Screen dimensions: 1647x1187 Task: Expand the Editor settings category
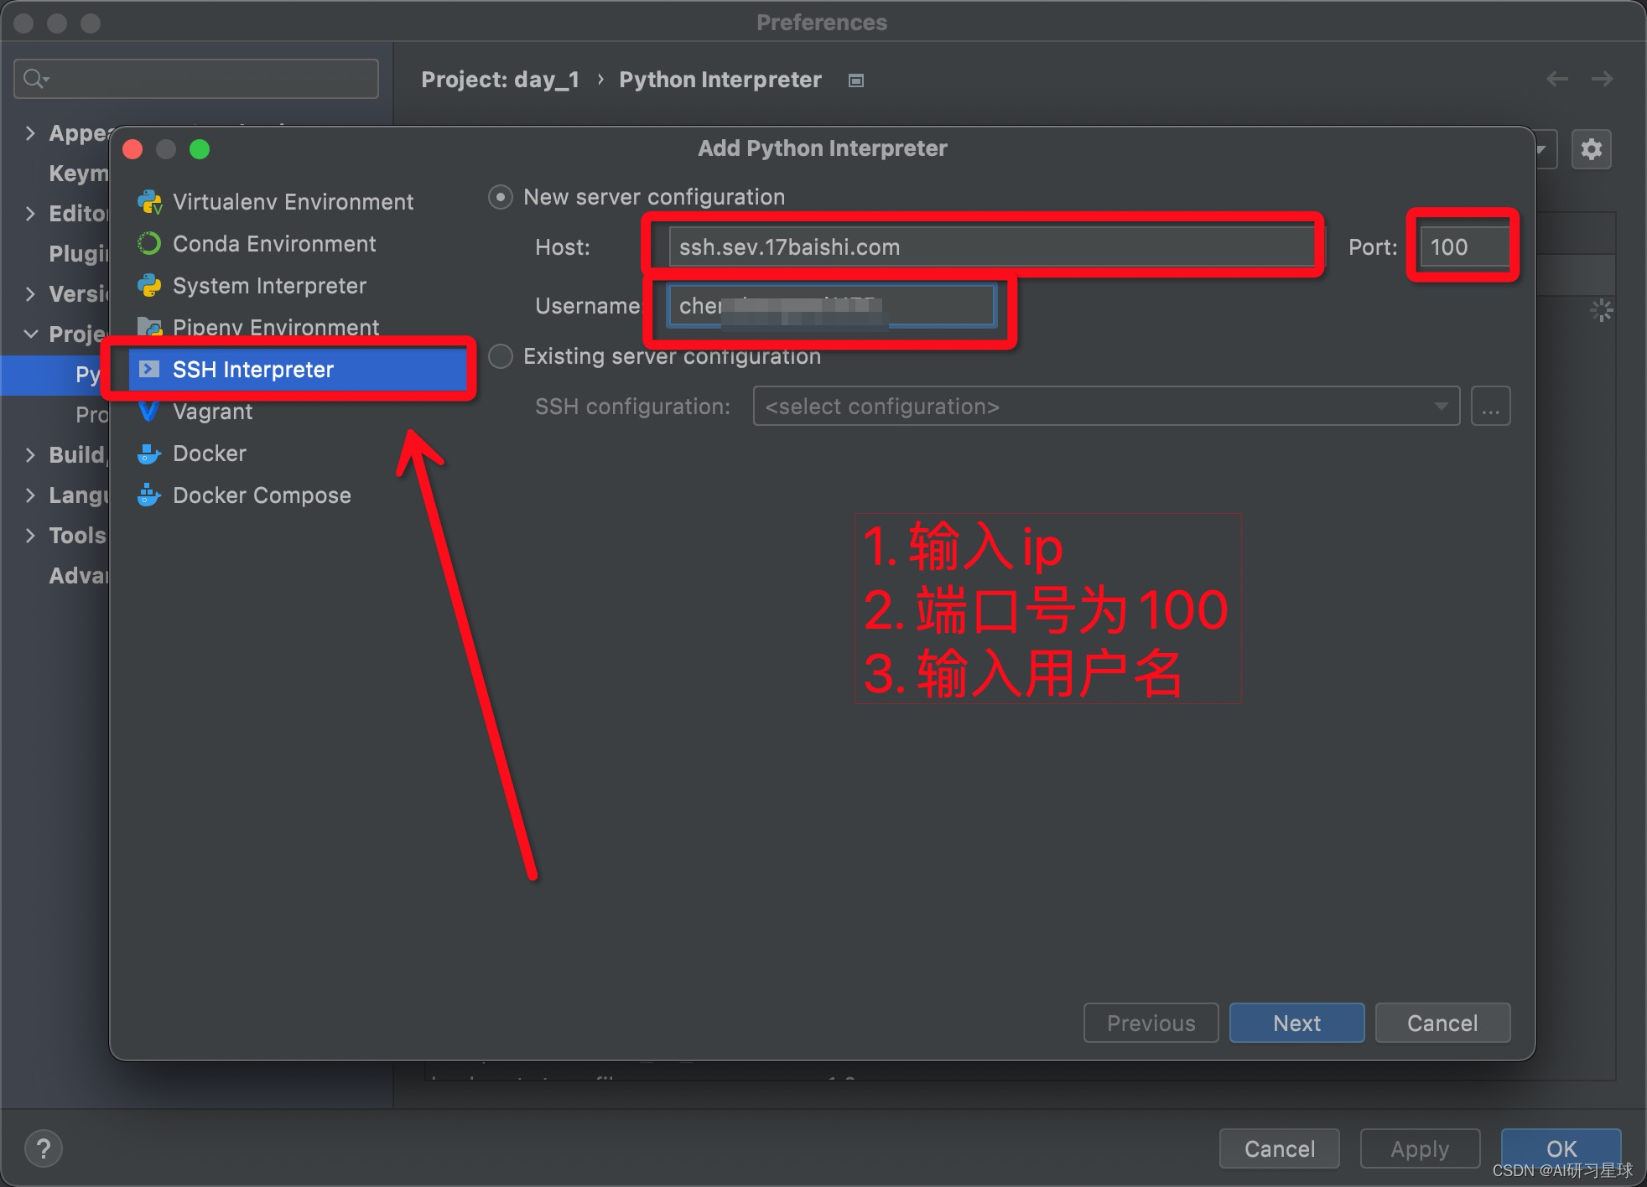point(31,214)
